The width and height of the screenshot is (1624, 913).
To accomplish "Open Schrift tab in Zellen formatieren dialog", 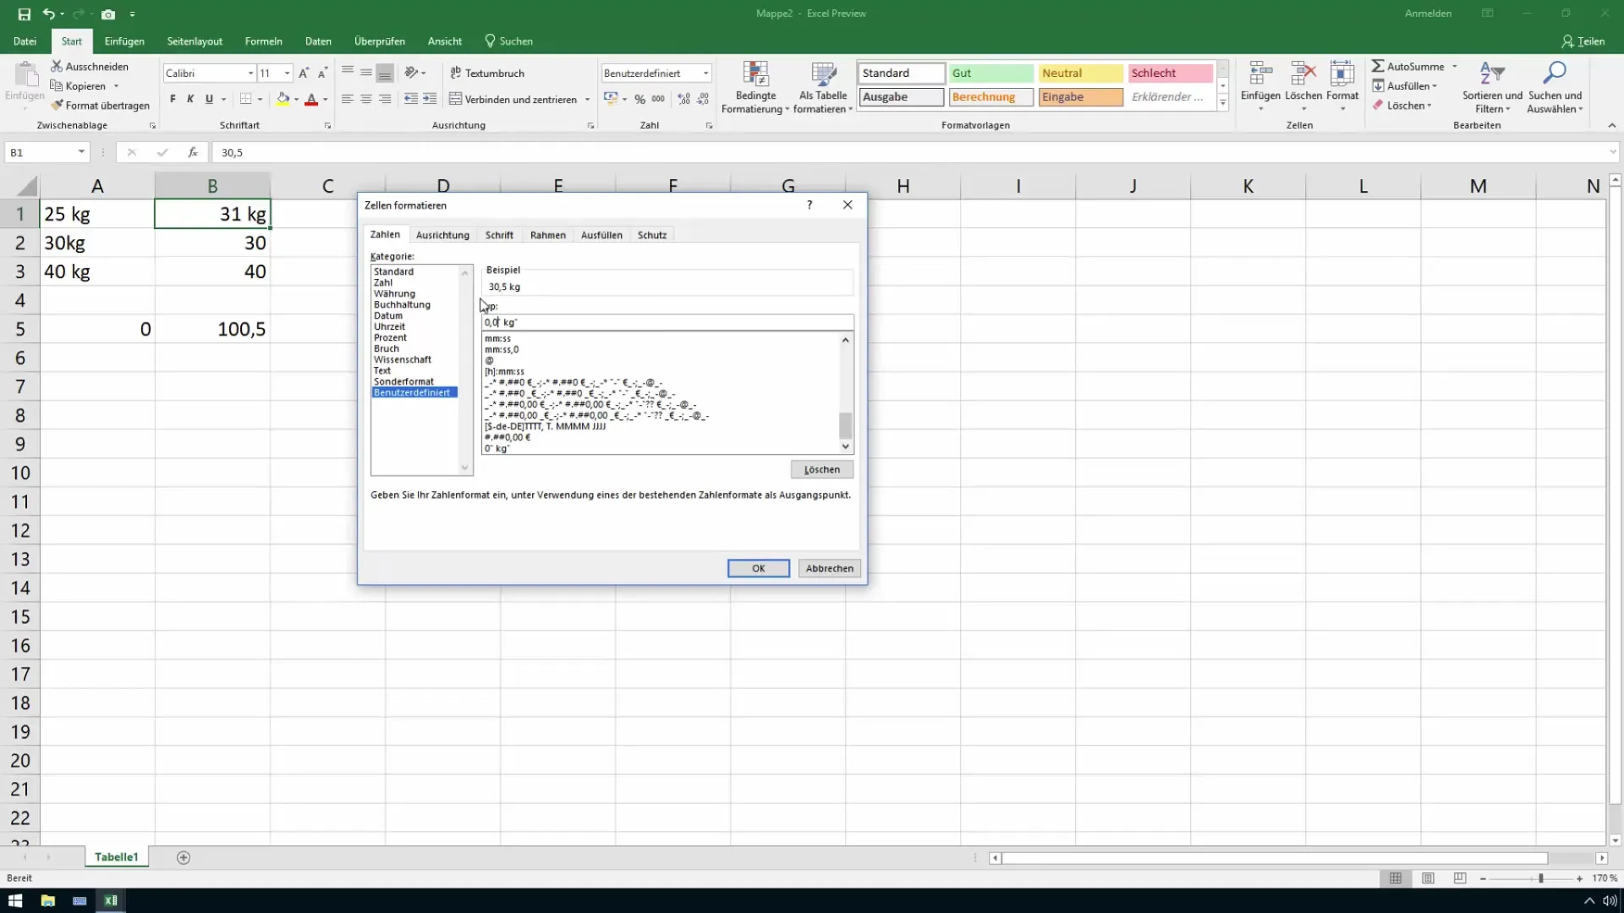I will pyautogui.click(x=499, y=235).
